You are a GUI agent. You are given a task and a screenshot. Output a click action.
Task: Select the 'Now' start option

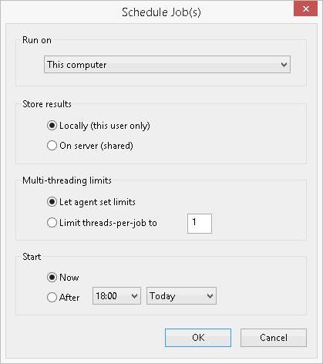62,278
